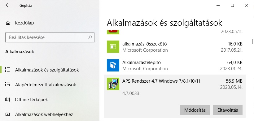
Task: Maximize the Gépház window
Action: [x=232, y=5]
